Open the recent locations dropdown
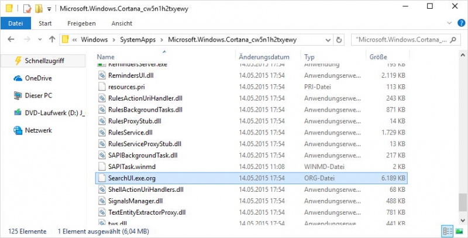This screenshot has width=468, height=238. [40, 40]
